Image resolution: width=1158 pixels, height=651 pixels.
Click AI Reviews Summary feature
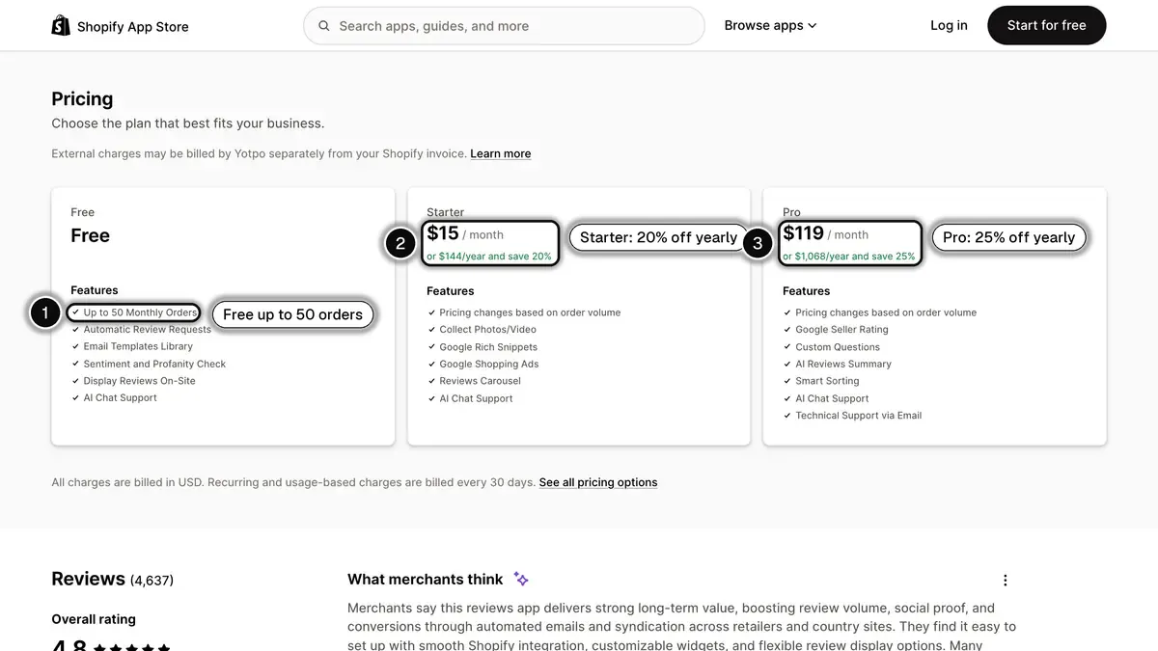pyautogui.click(x=843, y=365)
